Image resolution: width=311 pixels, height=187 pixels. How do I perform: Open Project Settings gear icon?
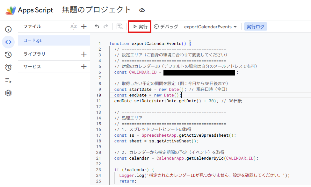[x=8, y=93]
